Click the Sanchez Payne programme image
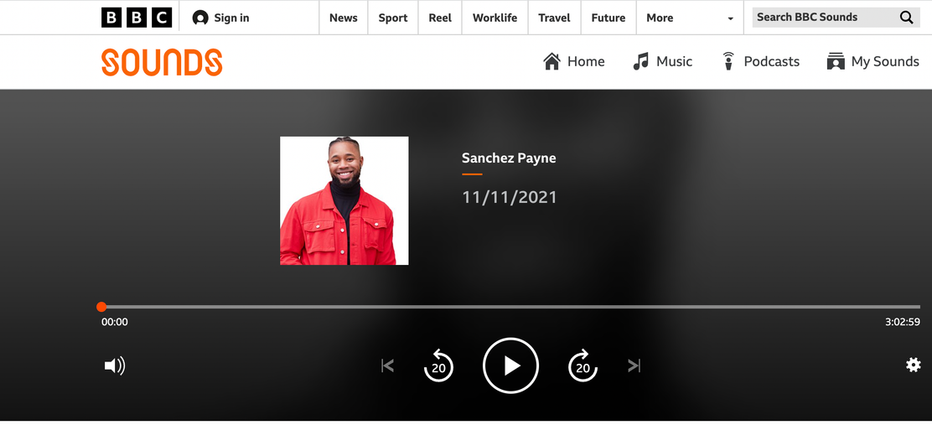 344,201
